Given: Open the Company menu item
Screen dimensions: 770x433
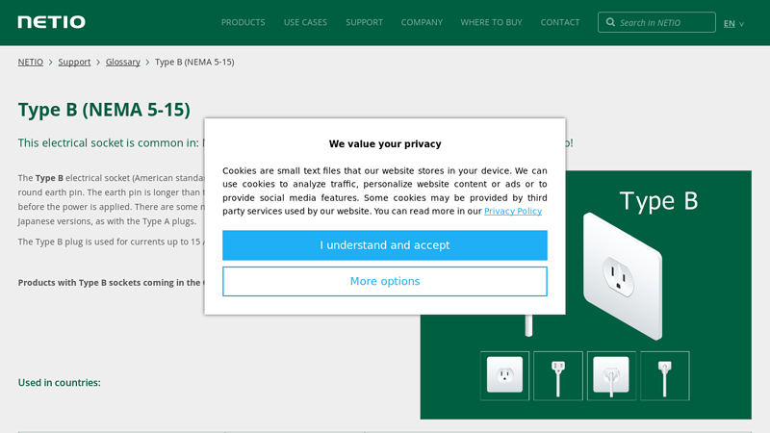Looking at the screenshot, I should [x=422, y=22].
